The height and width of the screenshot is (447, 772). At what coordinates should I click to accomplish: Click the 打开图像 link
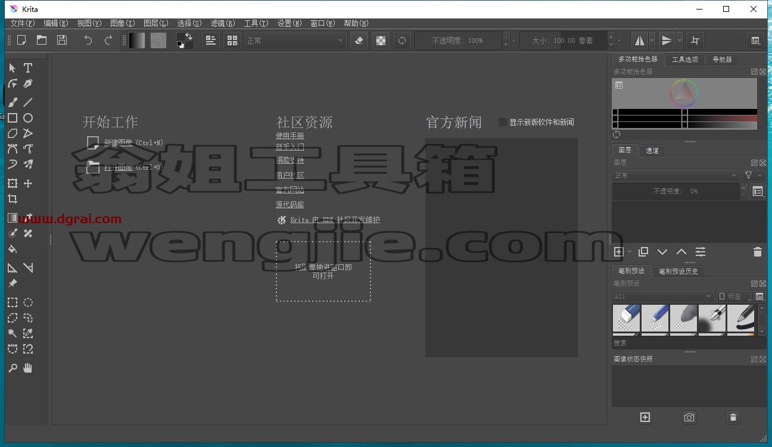pyautogui.click(x=118, y=167)
